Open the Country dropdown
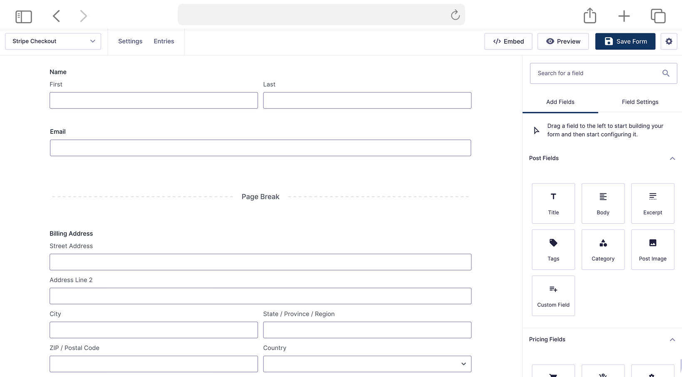This screenshot has height=377, width=682. 367,364
